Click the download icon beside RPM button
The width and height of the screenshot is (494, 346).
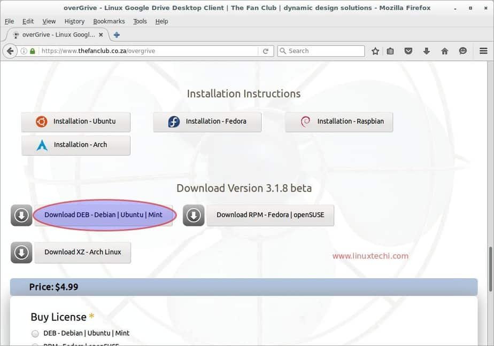click(x=194, y=215)
